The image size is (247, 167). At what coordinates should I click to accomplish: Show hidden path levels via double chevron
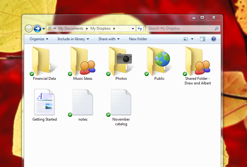[x=55, y=28]
